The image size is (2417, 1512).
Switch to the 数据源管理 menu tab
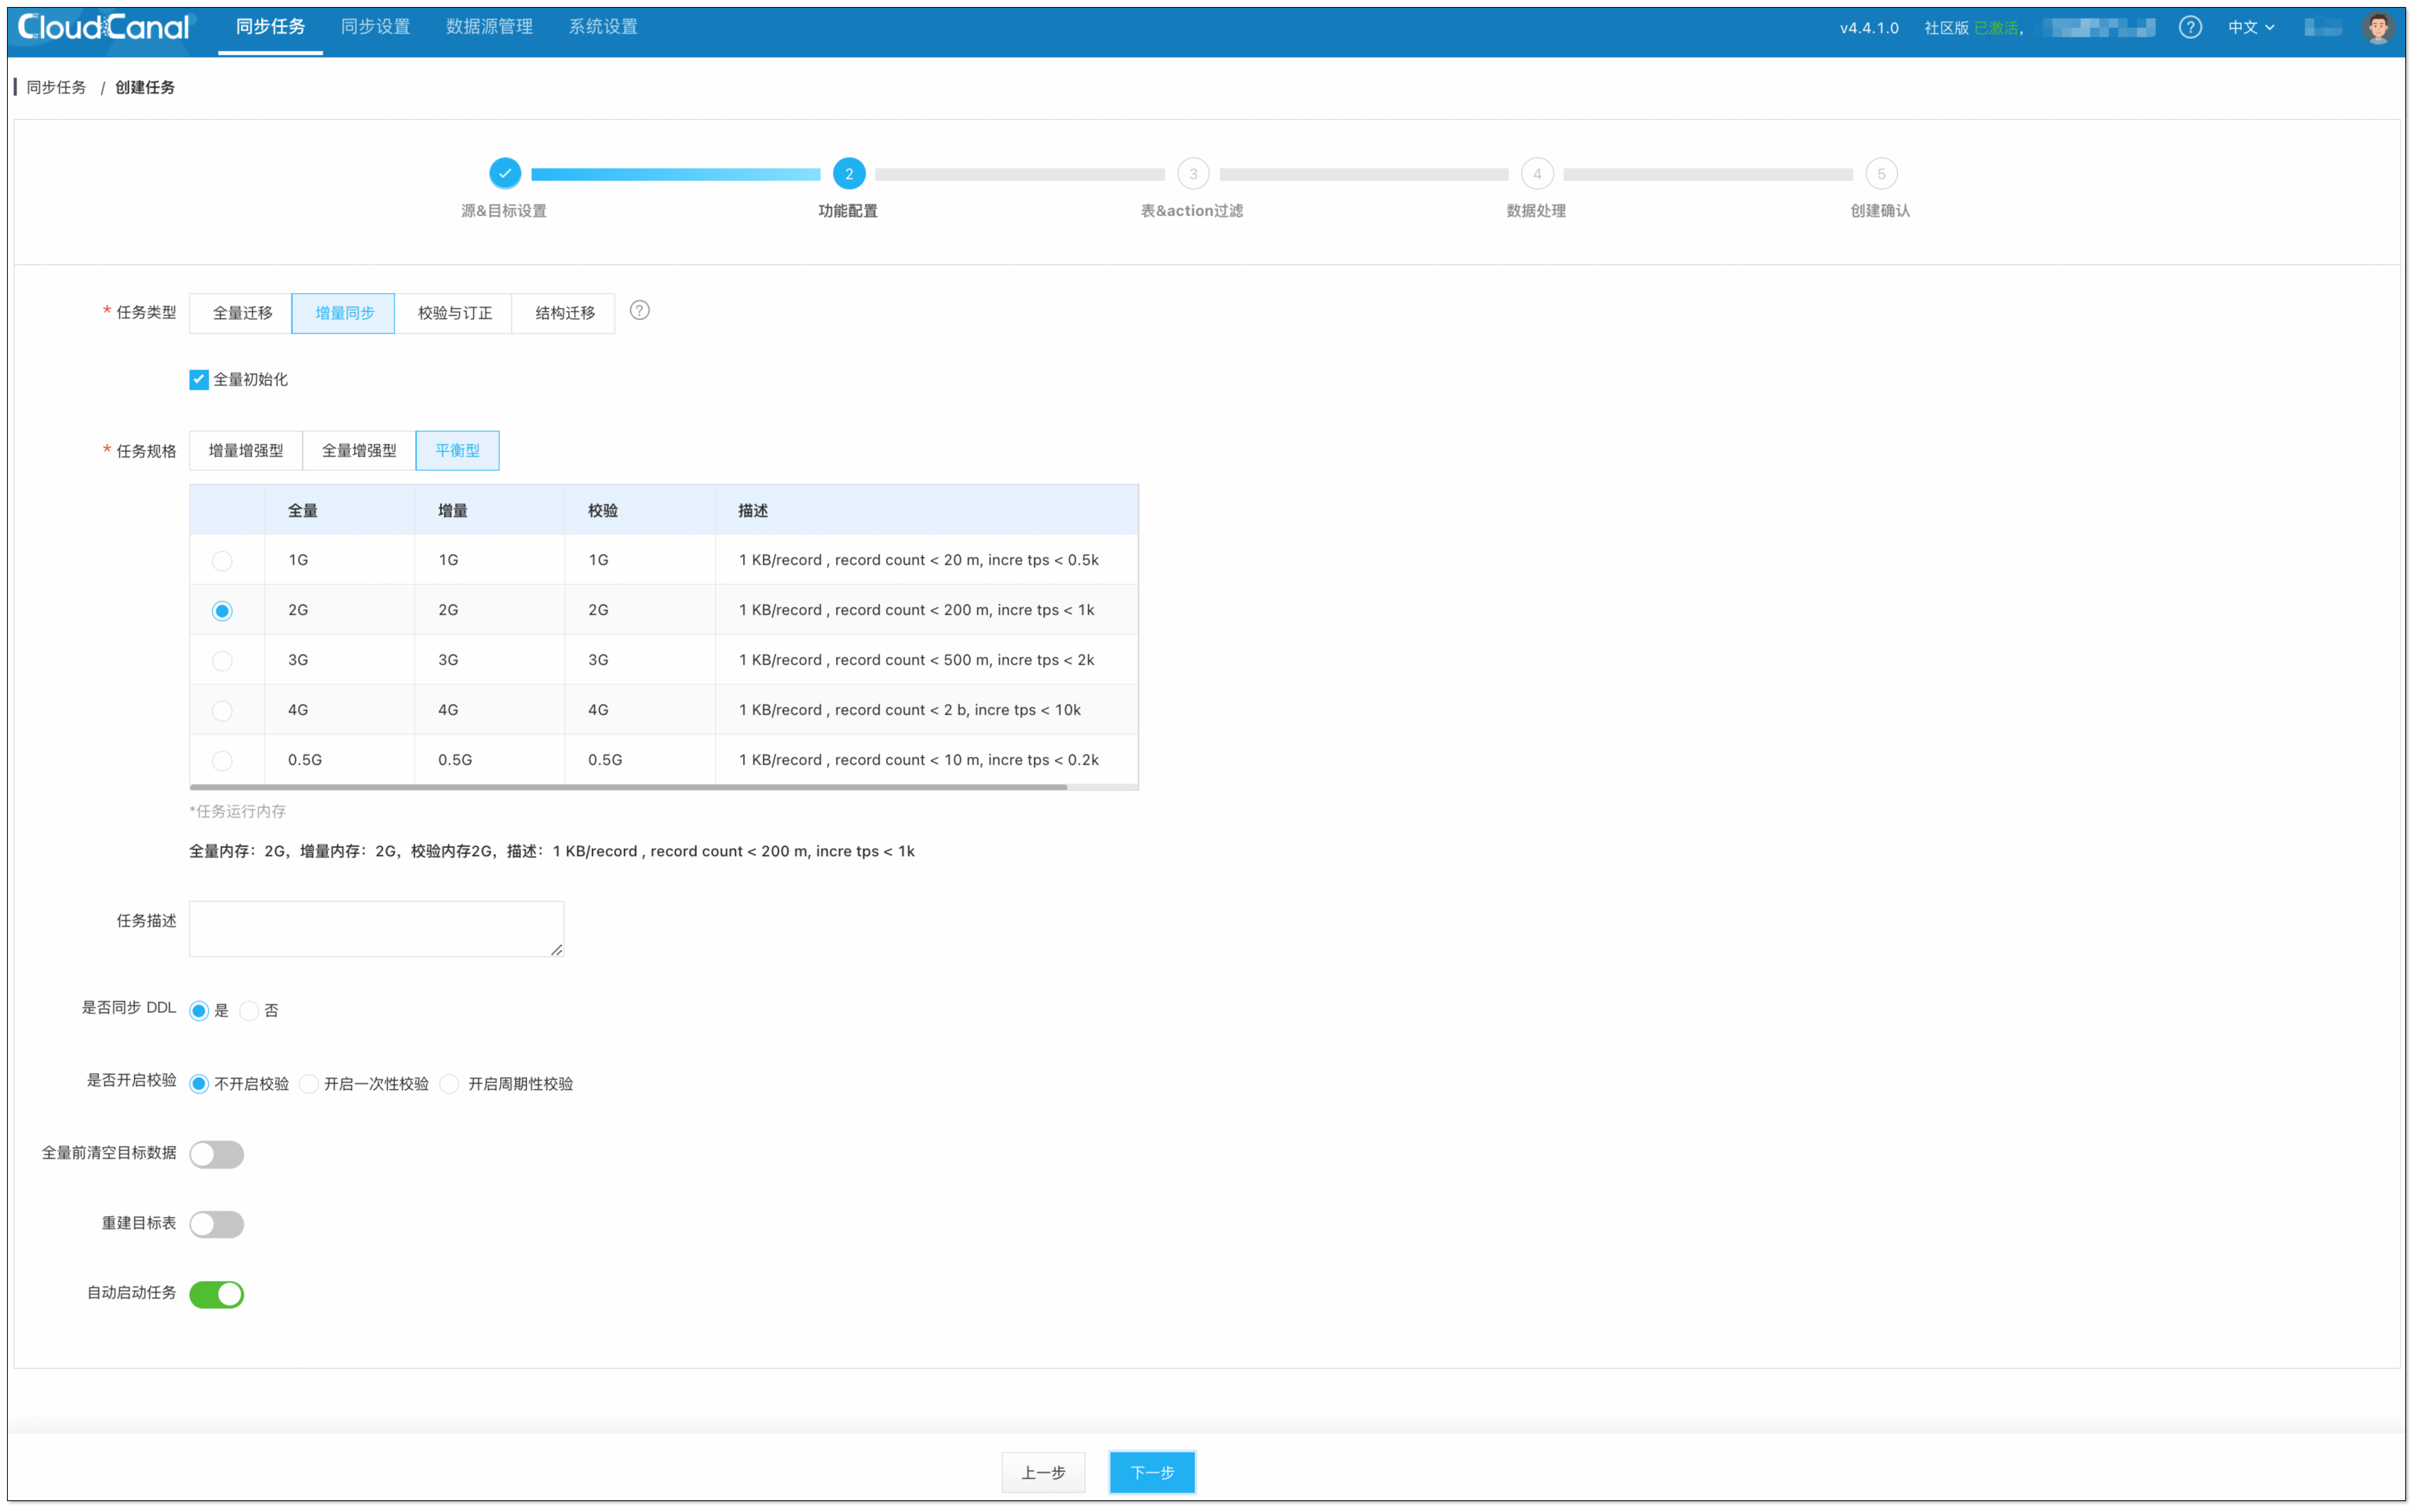click(x=489, y=27)
